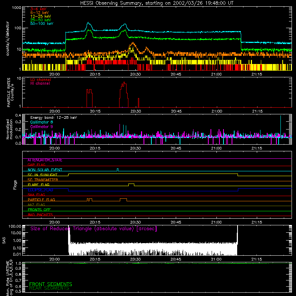
Task: Select the 3-6 keV legend label
Action: (38, 9)
